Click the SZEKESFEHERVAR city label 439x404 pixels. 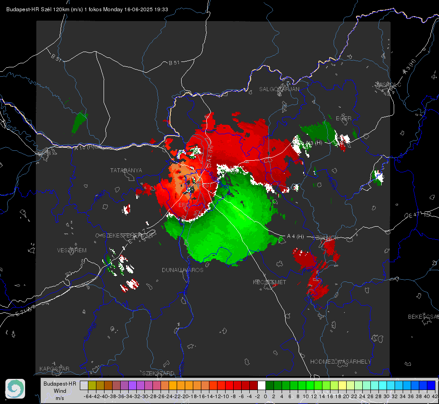[129, 236]
